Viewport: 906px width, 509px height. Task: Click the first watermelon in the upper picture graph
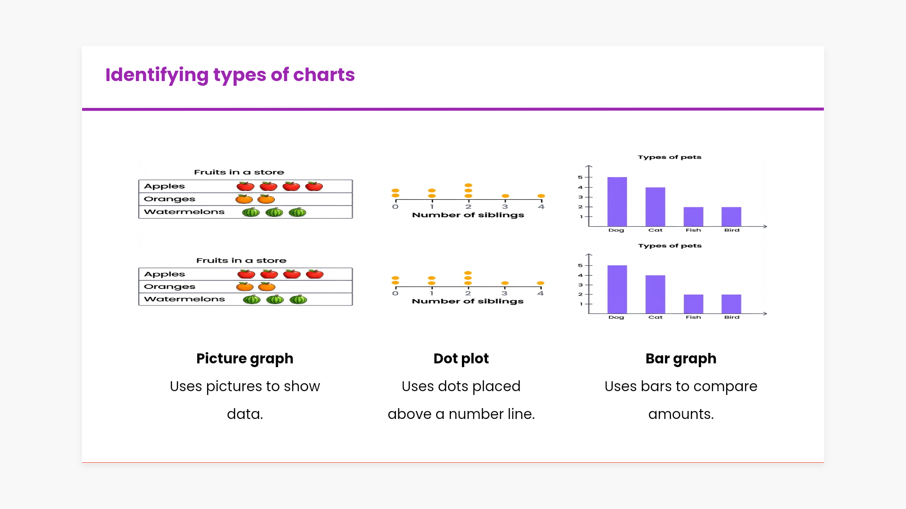251,213
